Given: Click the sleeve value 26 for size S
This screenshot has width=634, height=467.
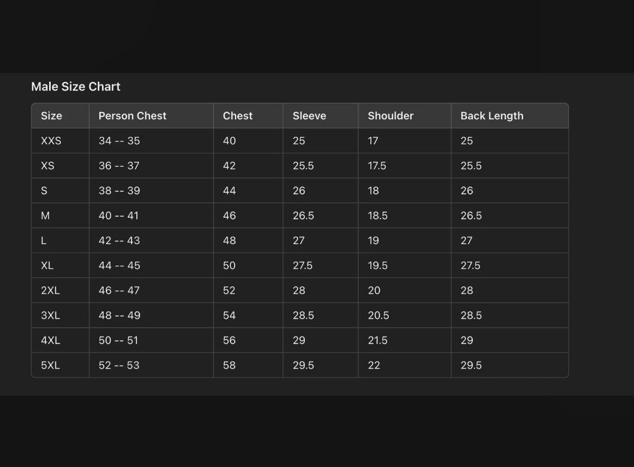Looking at the screenshot, I should tap(299, 191).
